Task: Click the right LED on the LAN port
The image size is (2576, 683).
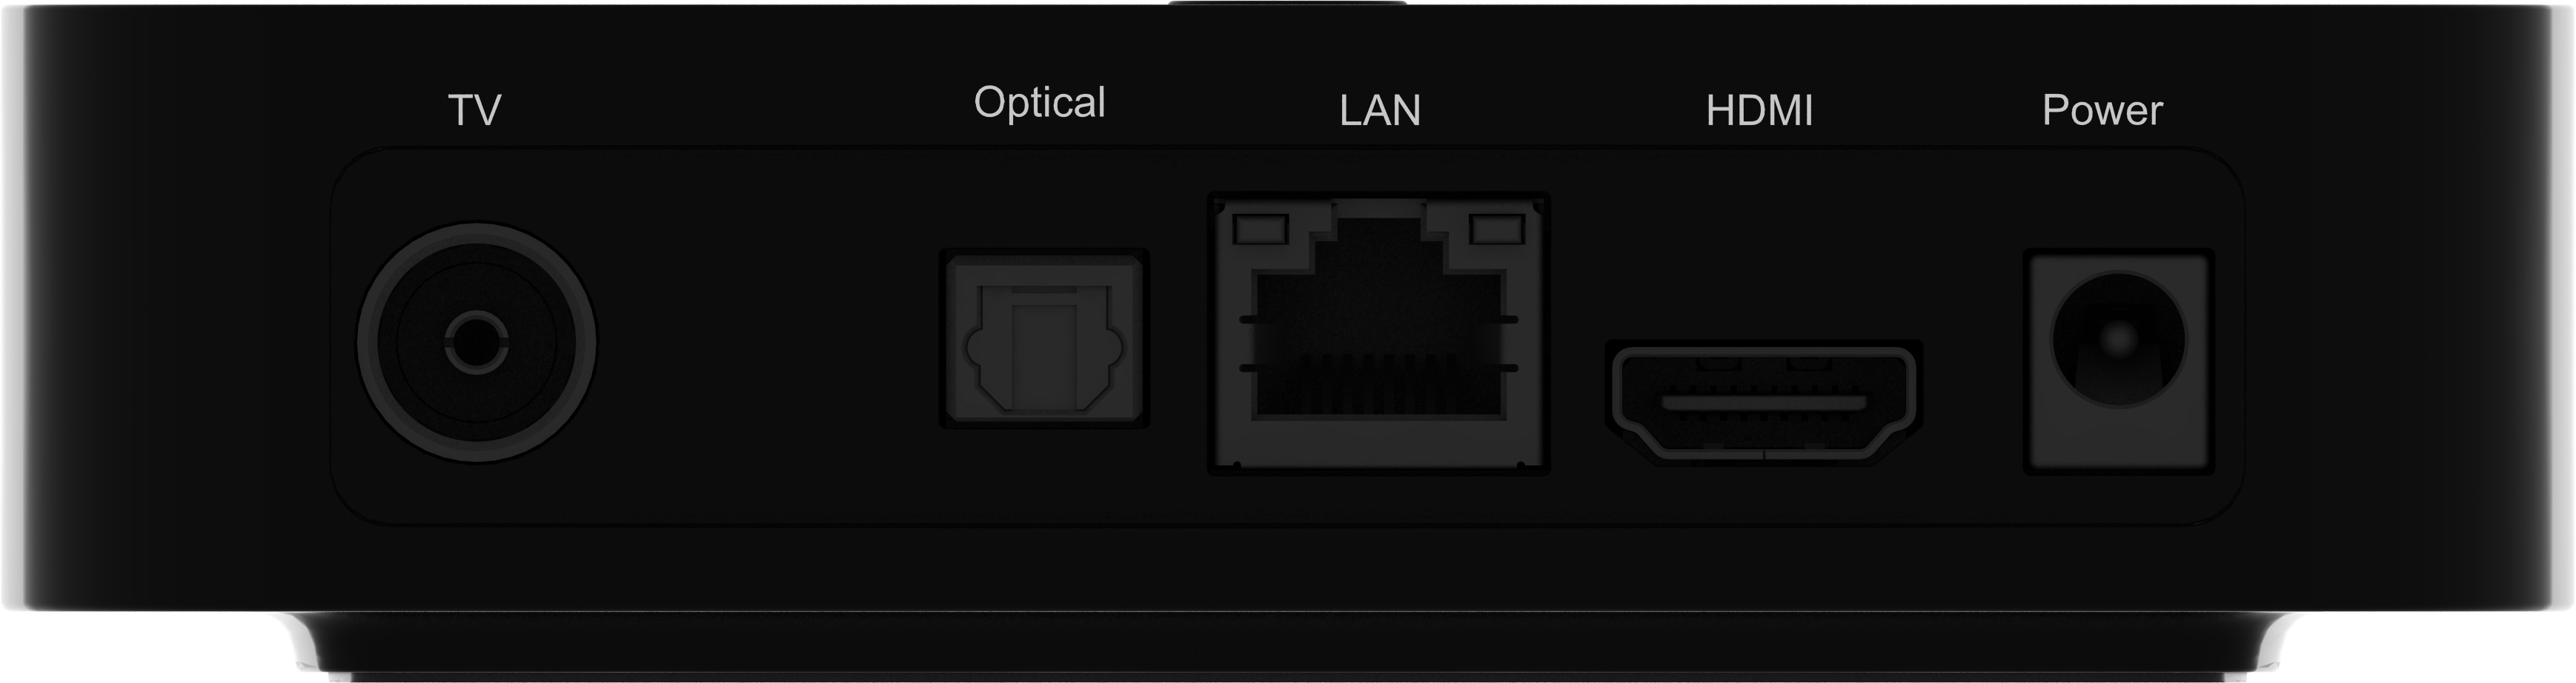Action: click(x=1497, y=229)
